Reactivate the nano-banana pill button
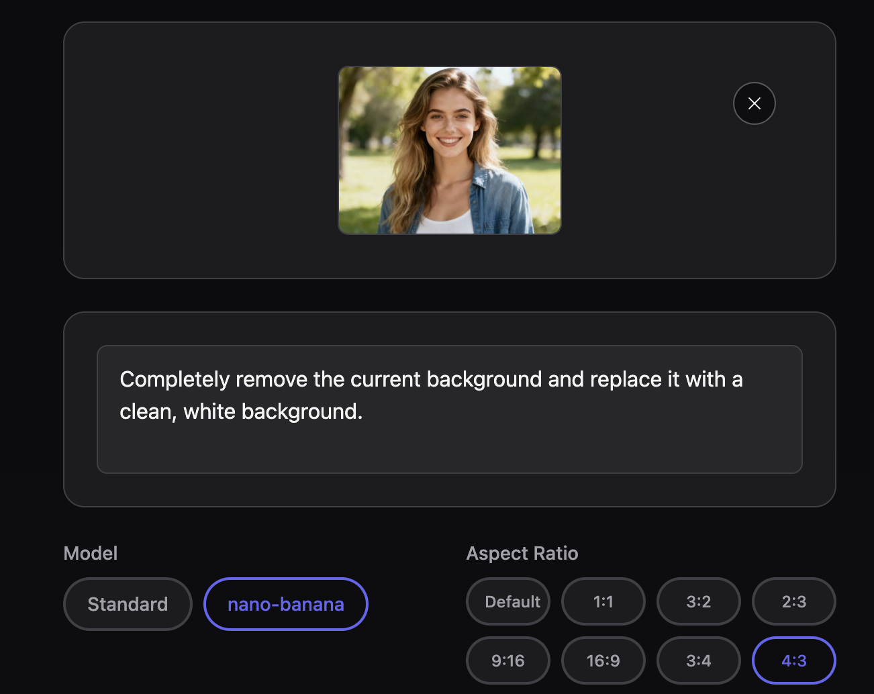Viewport: 874px width, 694px height. (285, 604)
